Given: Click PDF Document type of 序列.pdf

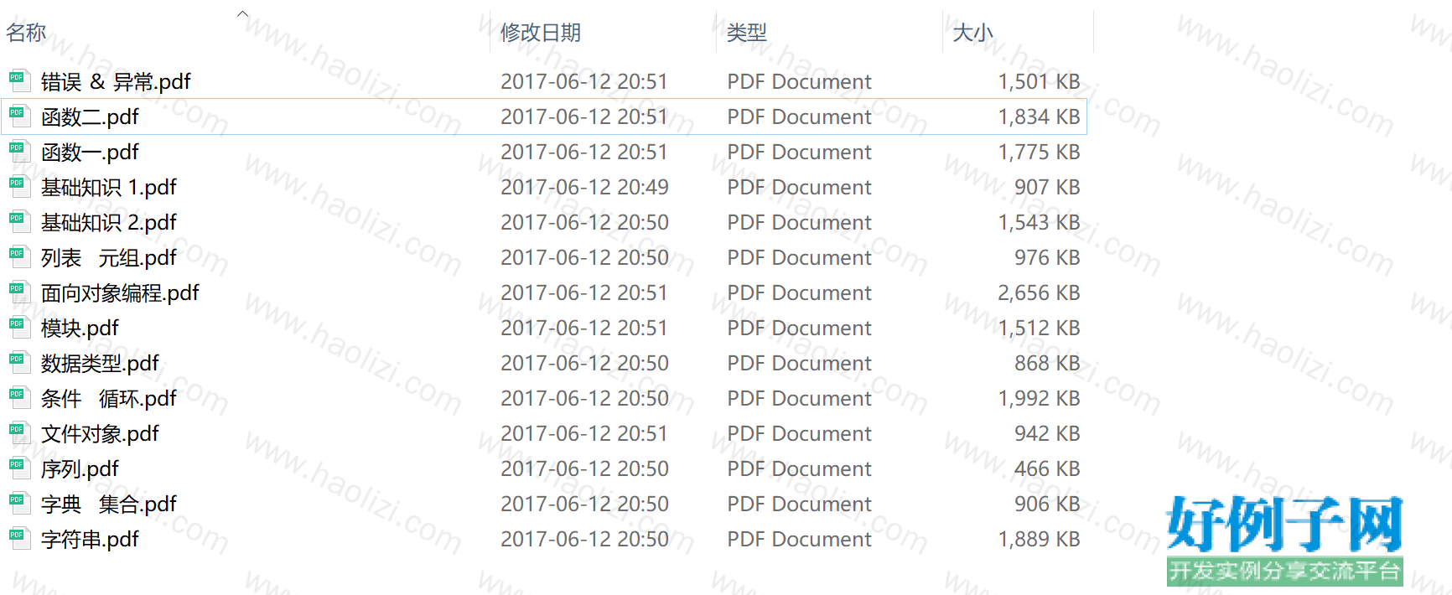Looking at the screenshot, I should [x=799, y=469].
